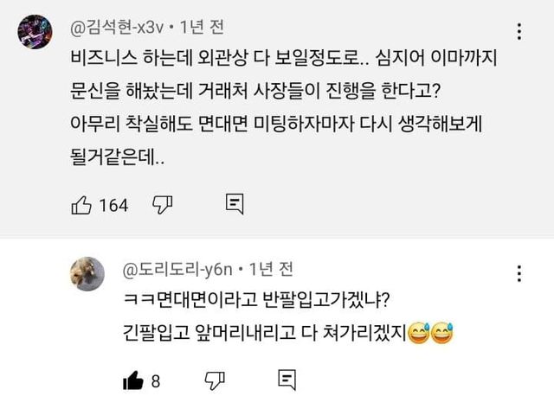554x409 pixels.
Task: Open 도리도리-y6n's avatar picture
Action: coord(87,273)
